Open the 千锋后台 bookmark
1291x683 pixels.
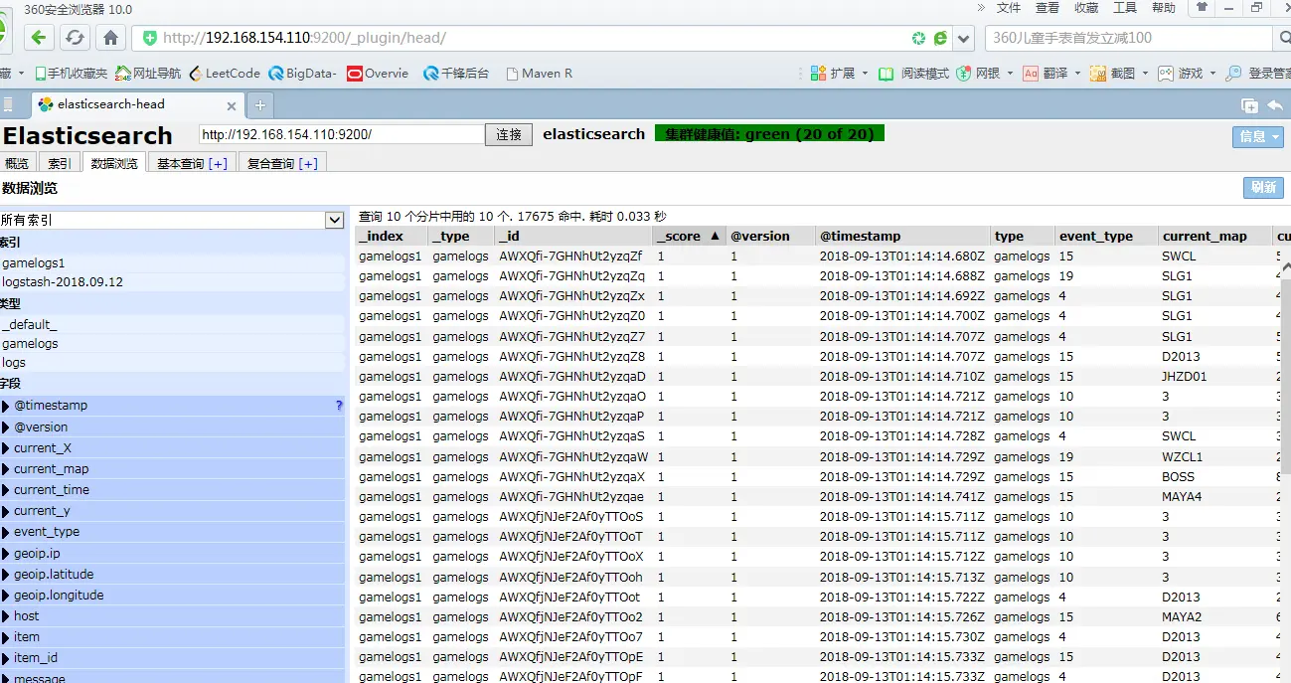point(456,74)
